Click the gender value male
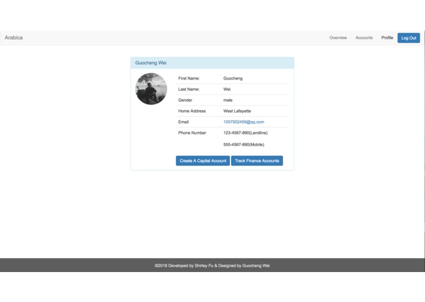This screenshot has width=425, height=302. 228,100
